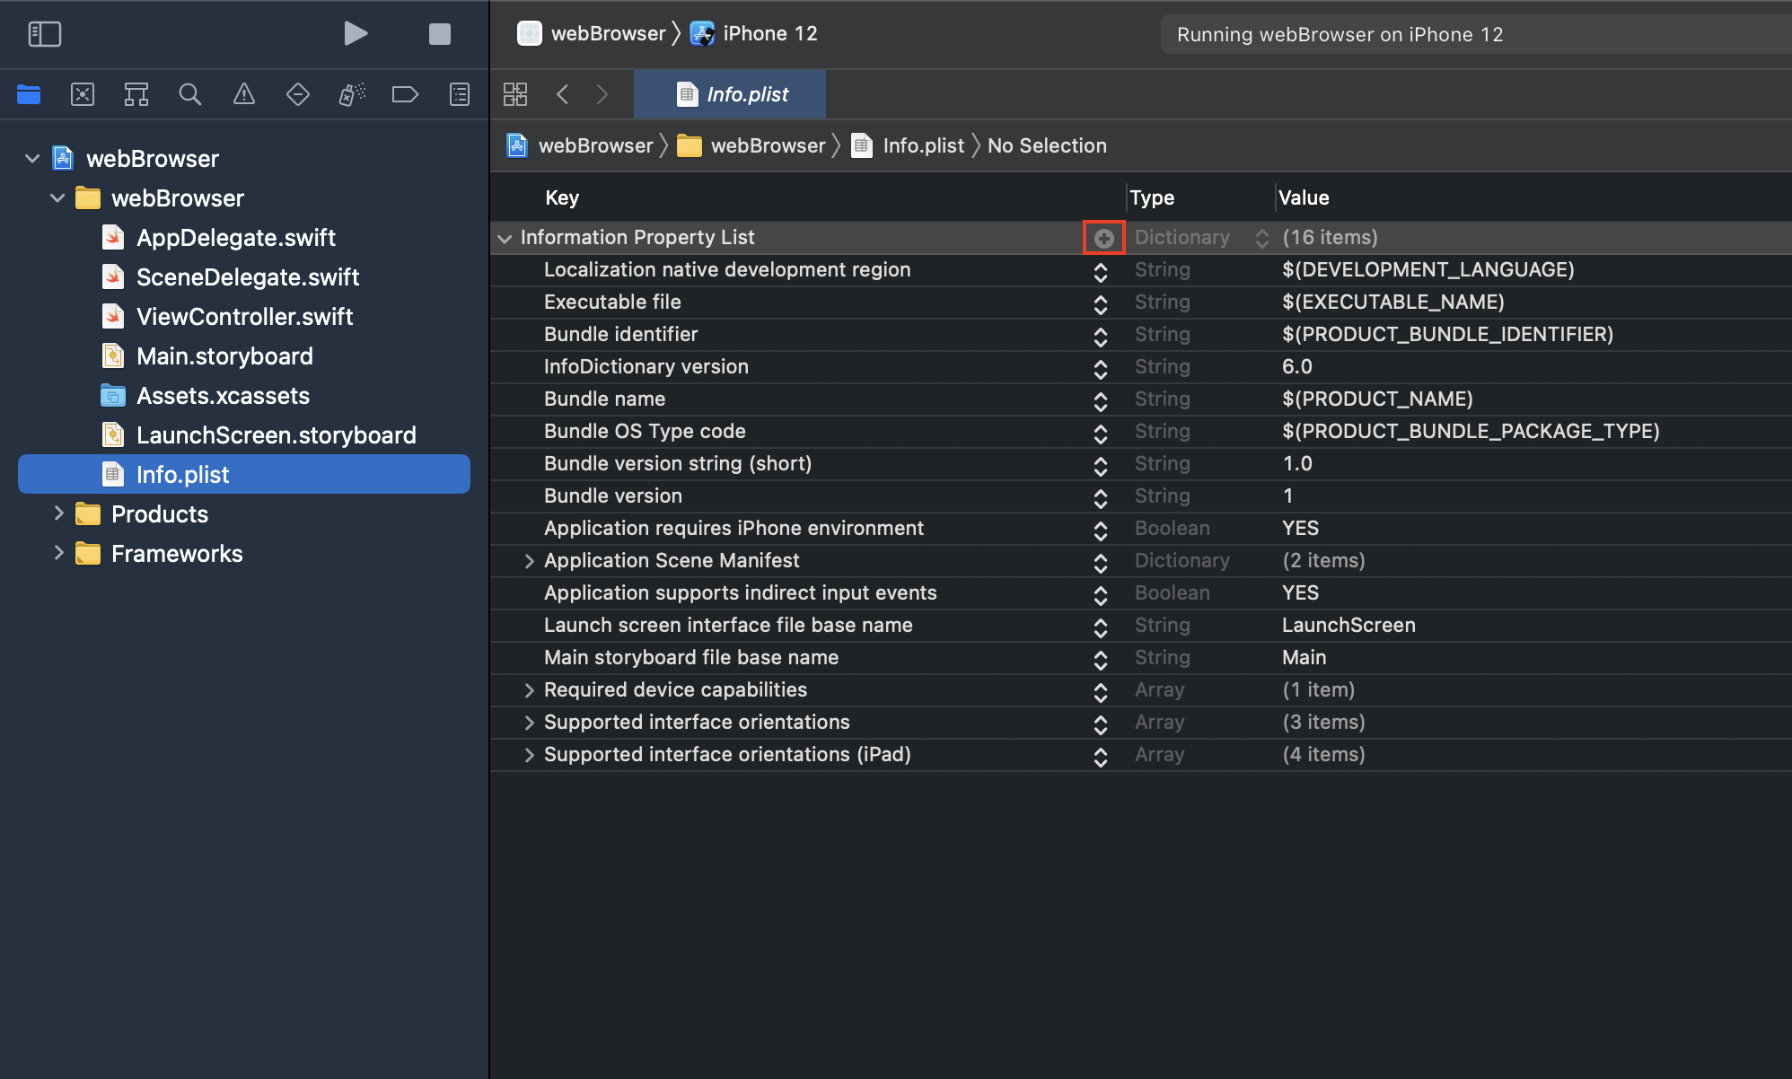This screenshot has height=1079, width=1792.
Task: Select SceneDelegate.swift file
Action: click(x=248, y=277)
